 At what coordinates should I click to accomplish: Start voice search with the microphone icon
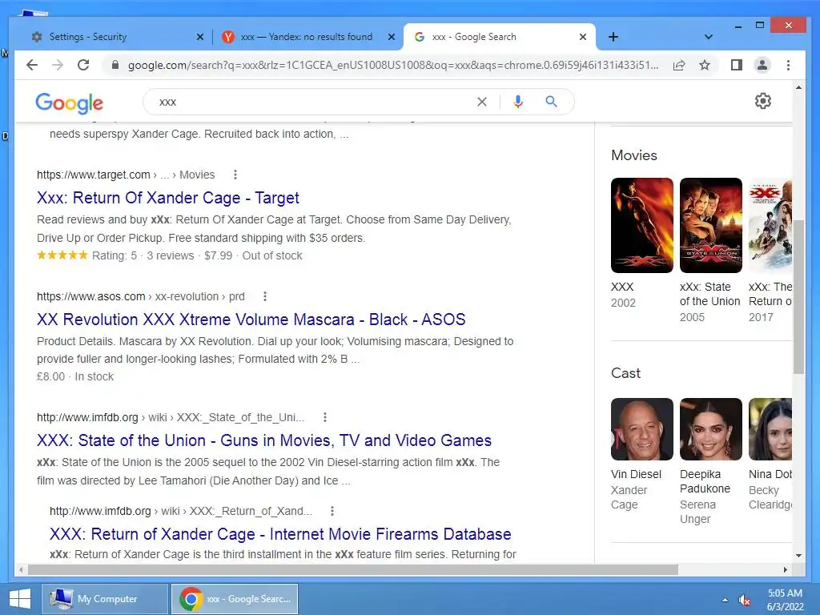pyautogui.click(x=518, y=102)
